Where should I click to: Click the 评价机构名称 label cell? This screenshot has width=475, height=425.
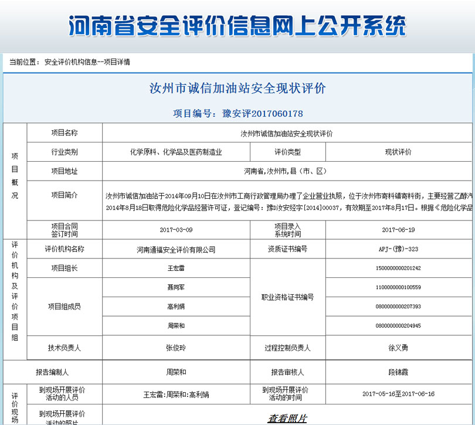pos(65,249)
